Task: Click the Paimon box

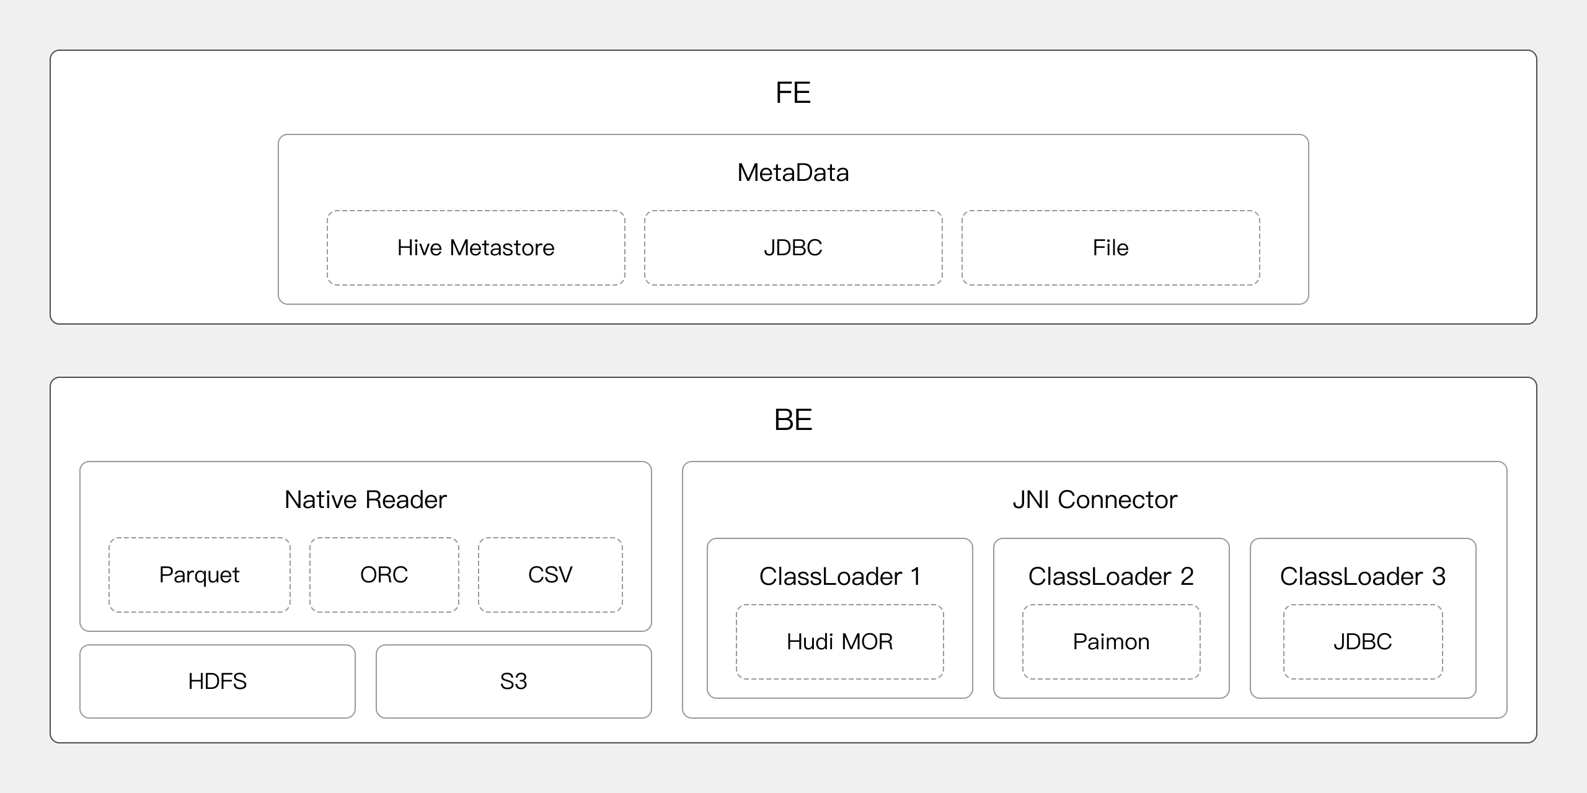Action: click(x=1111, y=642)
